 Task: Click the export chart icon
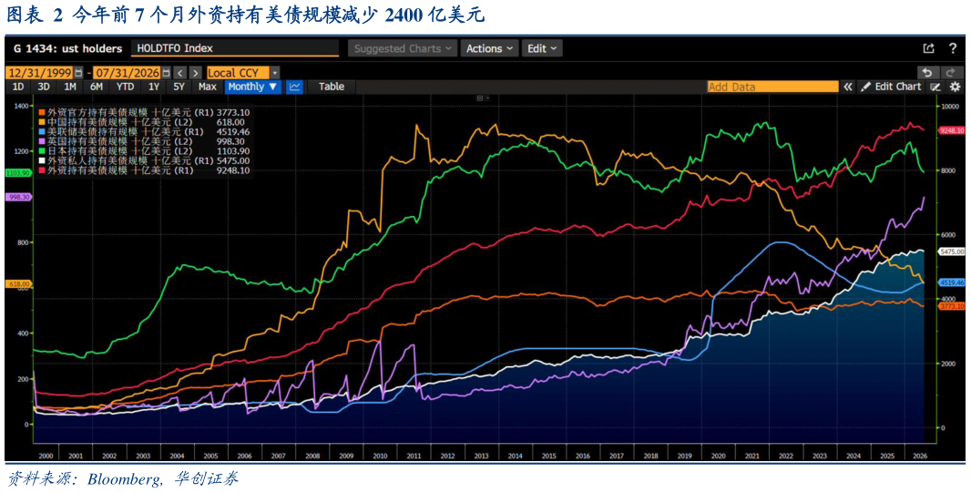pyautogui.click(x=928, y=48)
